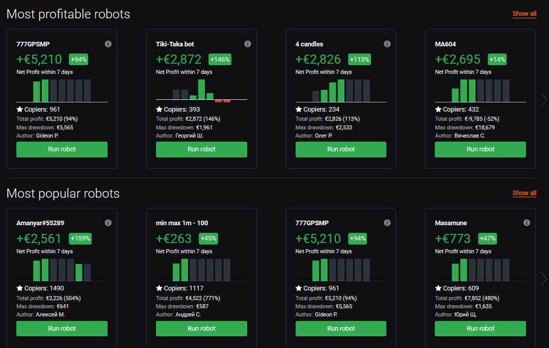This screenshot has width=549, height=348.
Task: Open info icon on Masamune card
Action: [526, 223]
